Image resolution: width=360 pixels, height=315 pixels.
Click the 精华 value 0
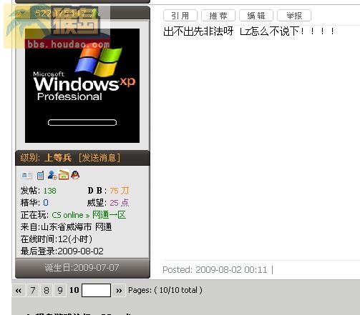[x=46, y=203]
